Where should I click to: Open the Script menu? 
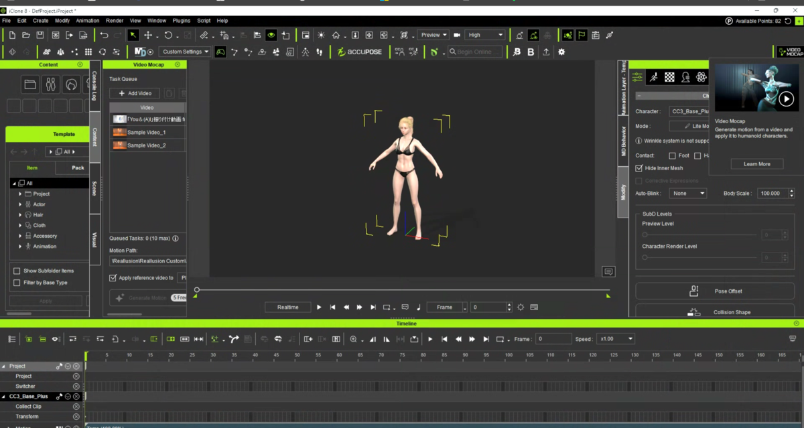coord(204,21)
